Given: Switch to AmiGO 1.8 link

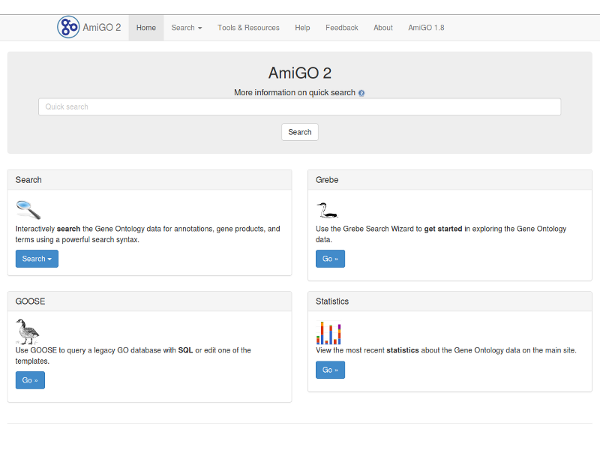Looking at the screenshot, I should (426, 28).
